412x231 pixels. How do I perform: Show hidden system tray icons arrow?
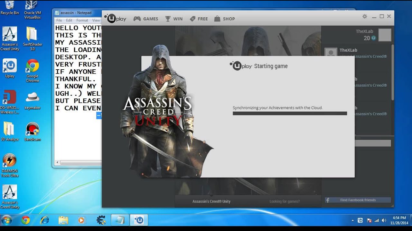353,221
